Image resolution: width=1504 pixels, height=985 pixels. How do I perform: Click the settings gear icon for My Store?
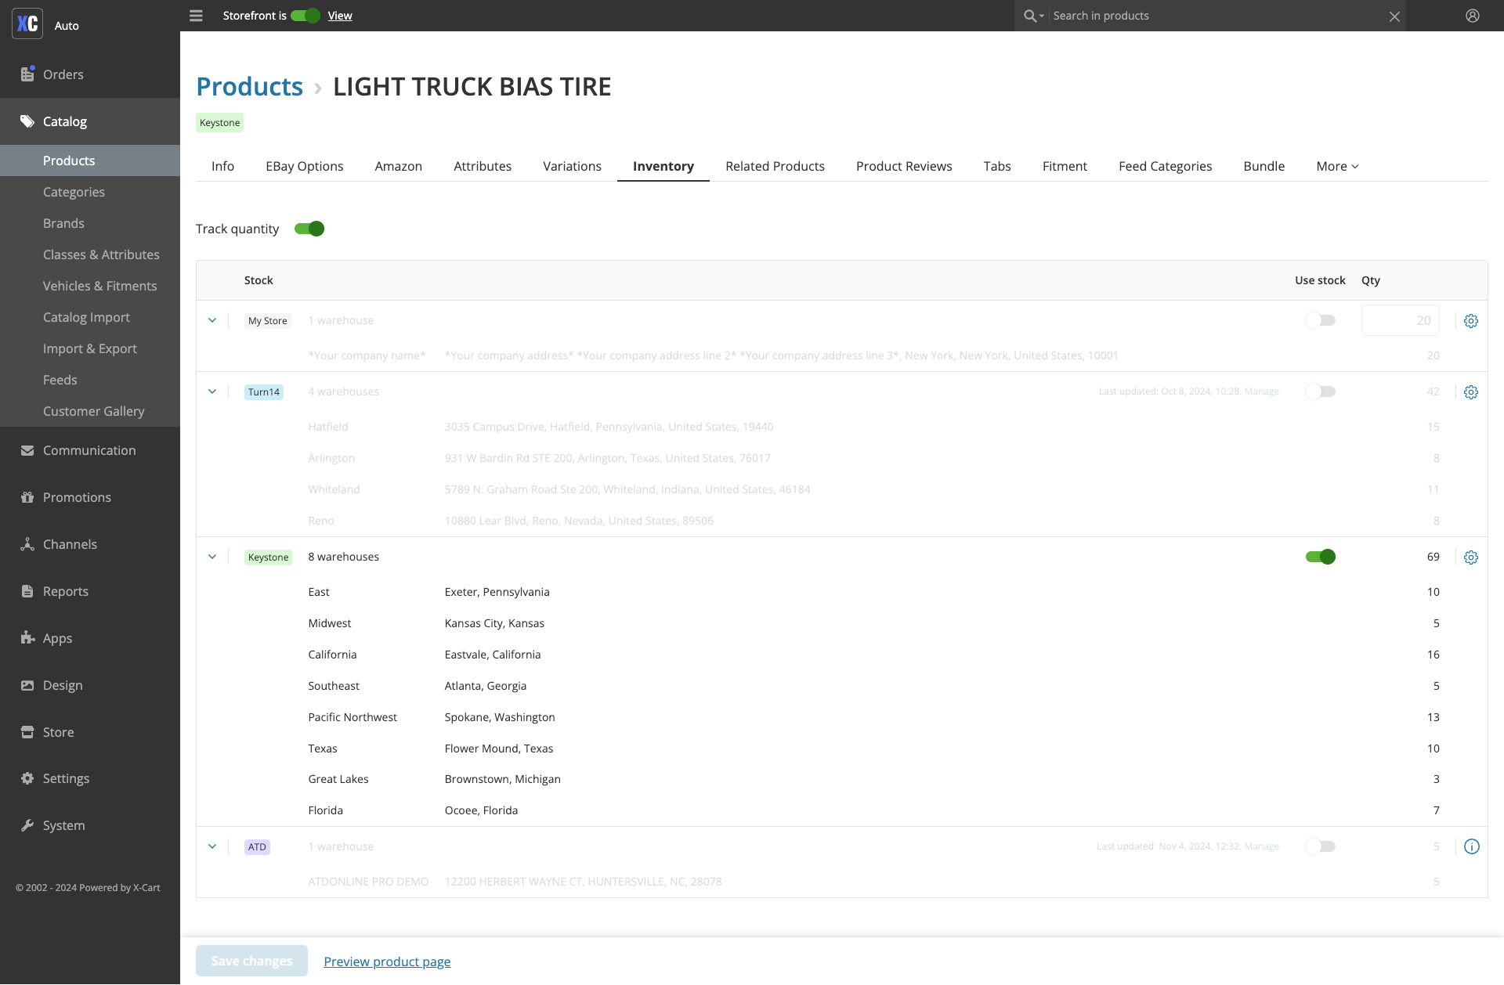coord(1471,320)
